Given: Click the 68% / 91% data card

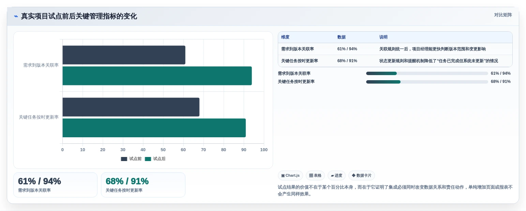Looking at the screenshot, I should click(x=143, y=185).
